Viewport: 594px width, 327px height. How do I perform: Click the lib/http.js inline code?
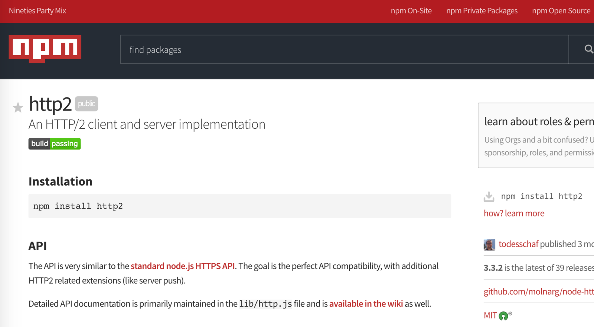(x=265, y=304)
